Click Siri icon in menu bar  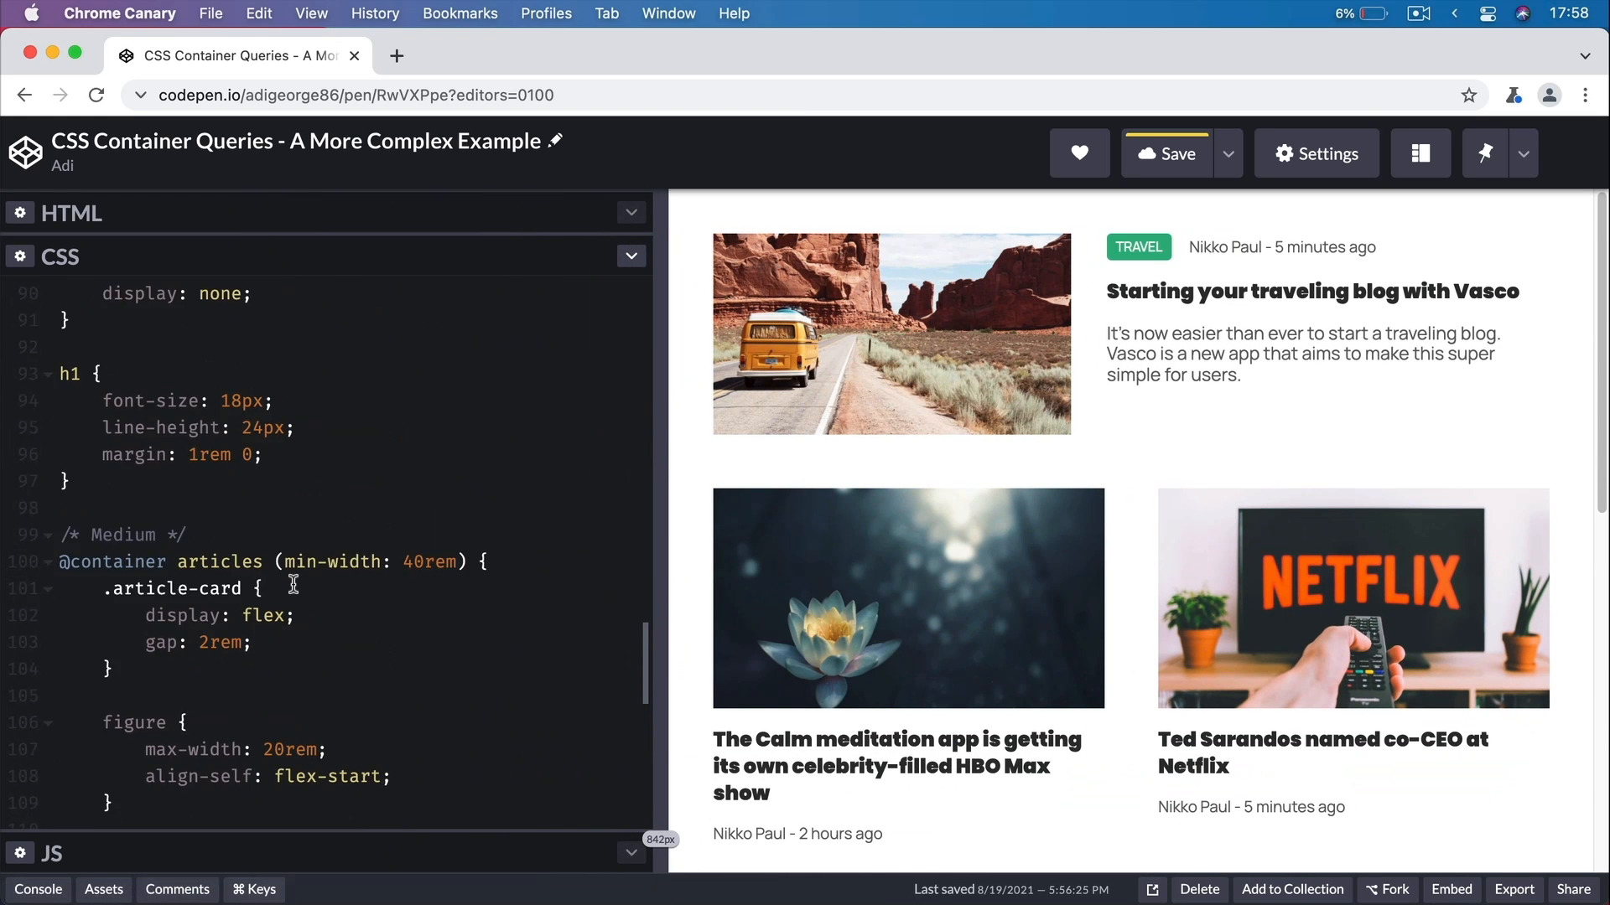[x=1523, y=13]
